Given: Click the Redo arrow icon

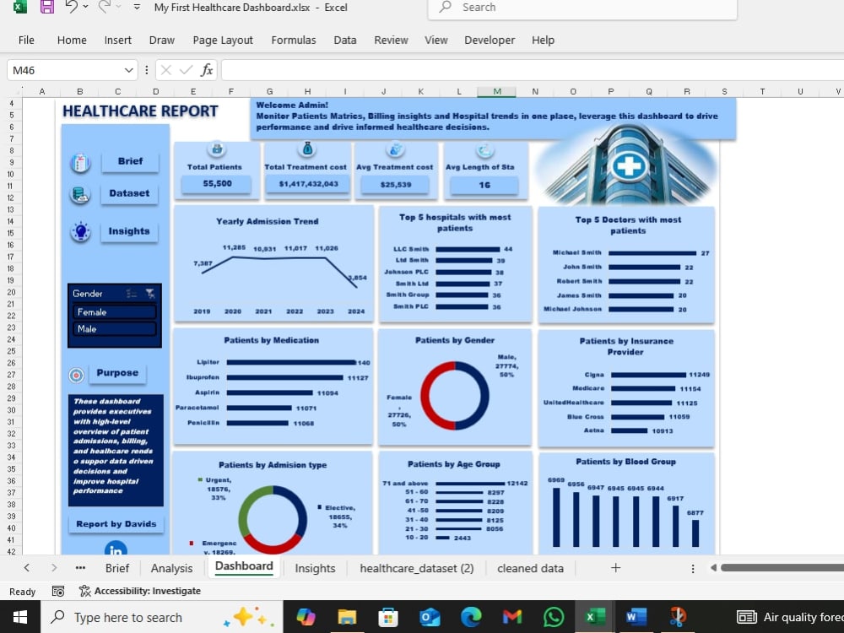Looking at the screenshot, I should 105,7.
